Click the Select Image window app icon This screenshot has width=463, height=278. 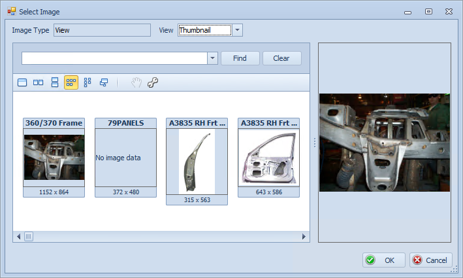[x=12, y=12]
